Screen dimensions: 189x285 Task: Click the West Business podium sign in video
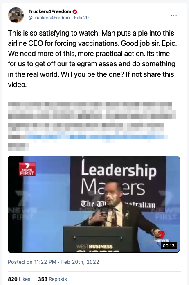coord(94,246)
